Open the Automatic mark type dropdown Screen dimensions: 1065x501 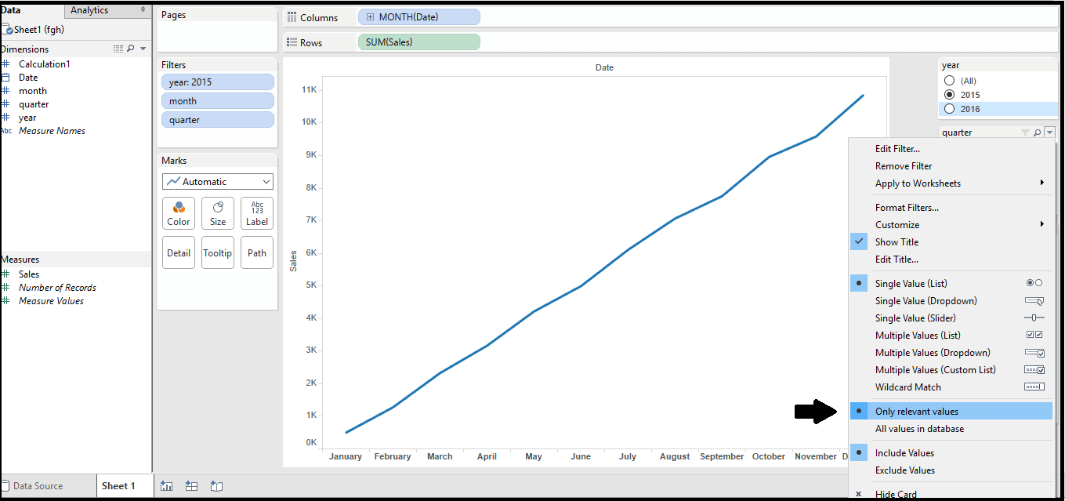coord(217,181)
